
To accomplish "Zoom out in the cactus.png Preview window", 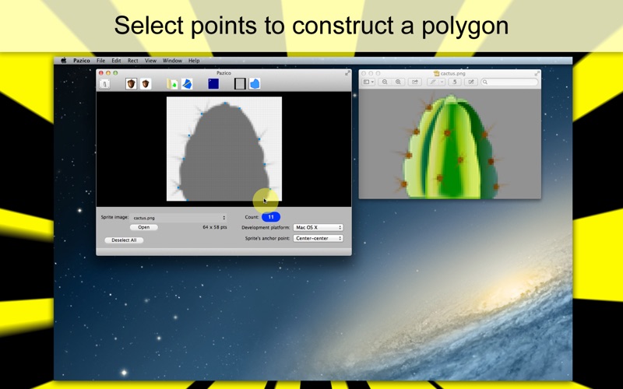I will click(385, 82).
